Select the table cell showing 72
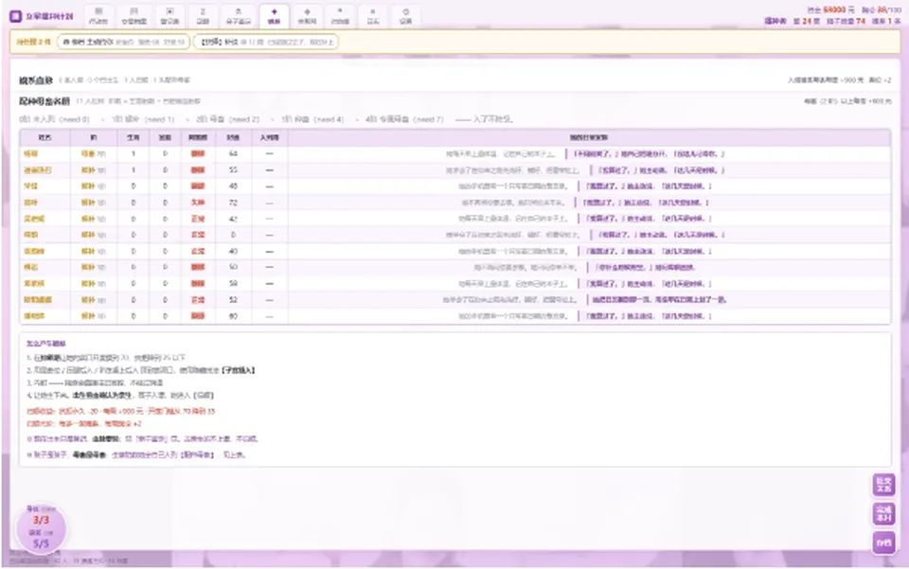Screen dimensions: 909x569 233,203
